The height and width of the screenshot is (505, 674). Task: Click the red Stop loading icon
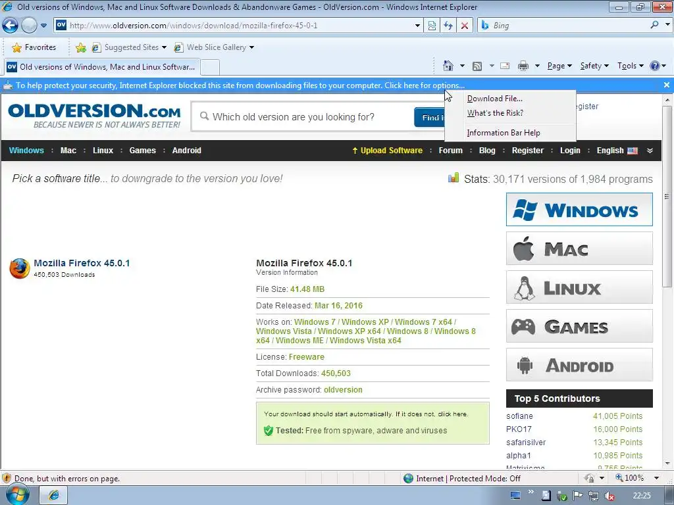465,26
